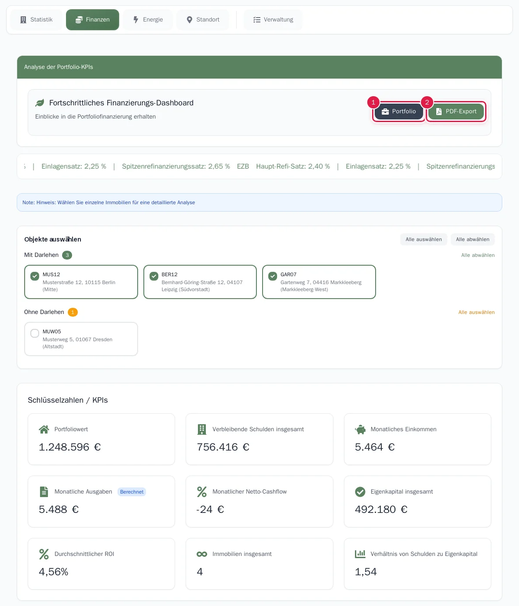Click the average ROI value 4,56%
This screenshot has width=519, height=606.
(54, 572)
